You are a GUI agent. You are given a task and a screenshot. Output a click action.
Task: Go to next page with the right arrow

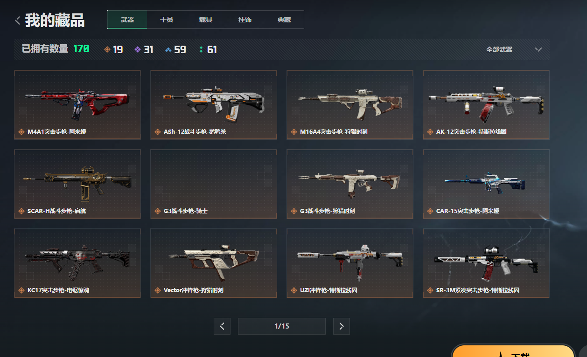[342, 326]
